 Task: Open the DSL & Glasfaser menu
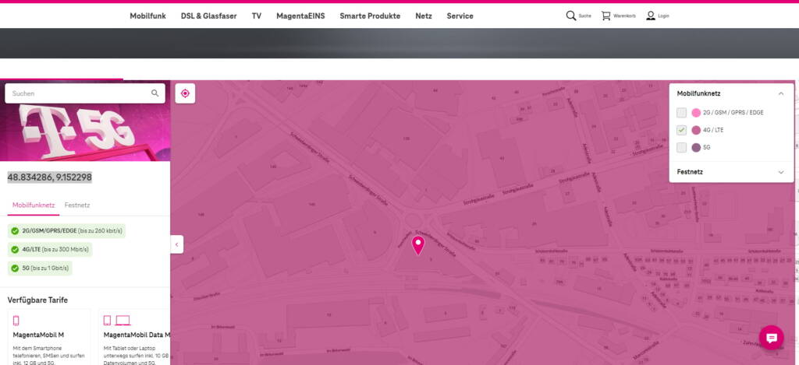click(x=209, y=16)
